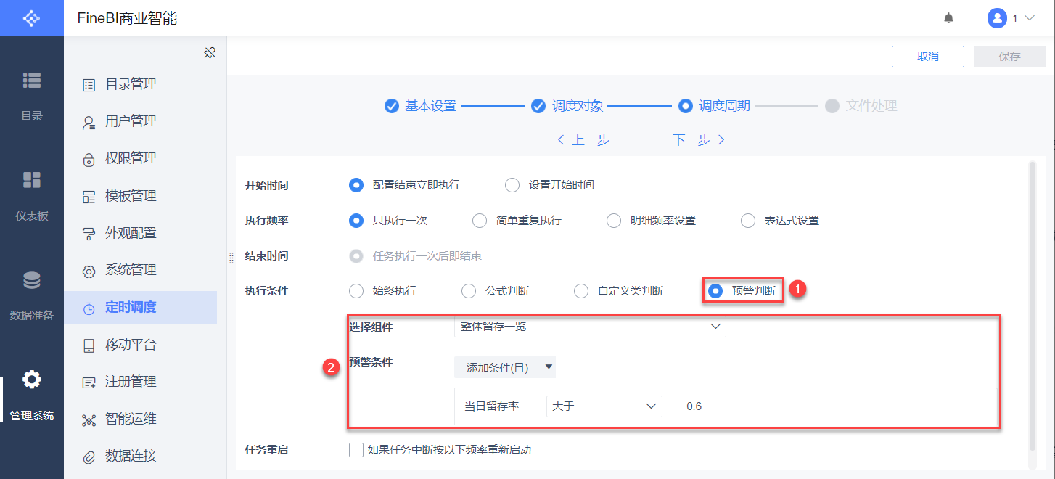Select 简单重复执行 frequency option
1055x479 pixels.
(480, 221)
